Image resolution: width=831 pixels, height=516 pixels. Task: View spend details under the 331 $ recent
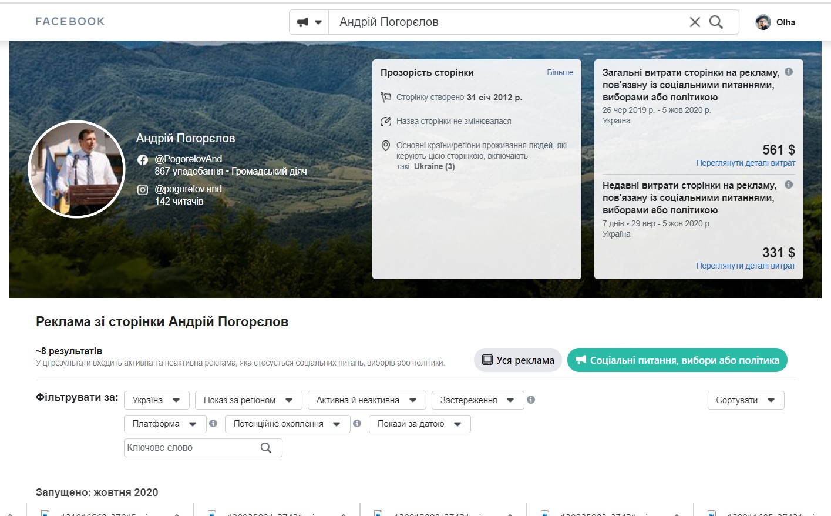click(746, 266)
